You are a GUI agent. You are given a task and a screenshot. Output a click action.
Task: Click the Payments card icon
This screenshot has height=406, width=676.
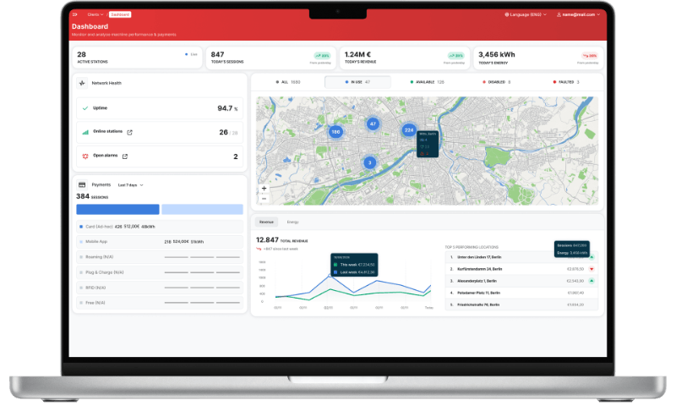tap(82, 185)
